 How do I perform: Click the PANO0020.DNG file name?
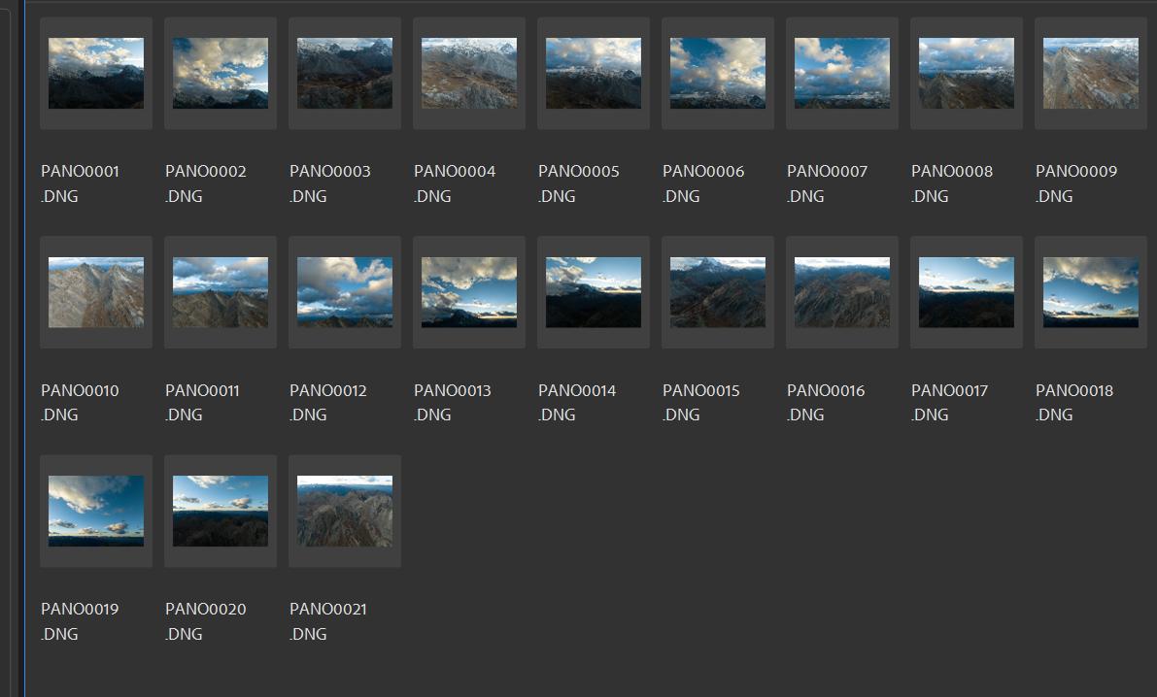click(x=205, y=621)
